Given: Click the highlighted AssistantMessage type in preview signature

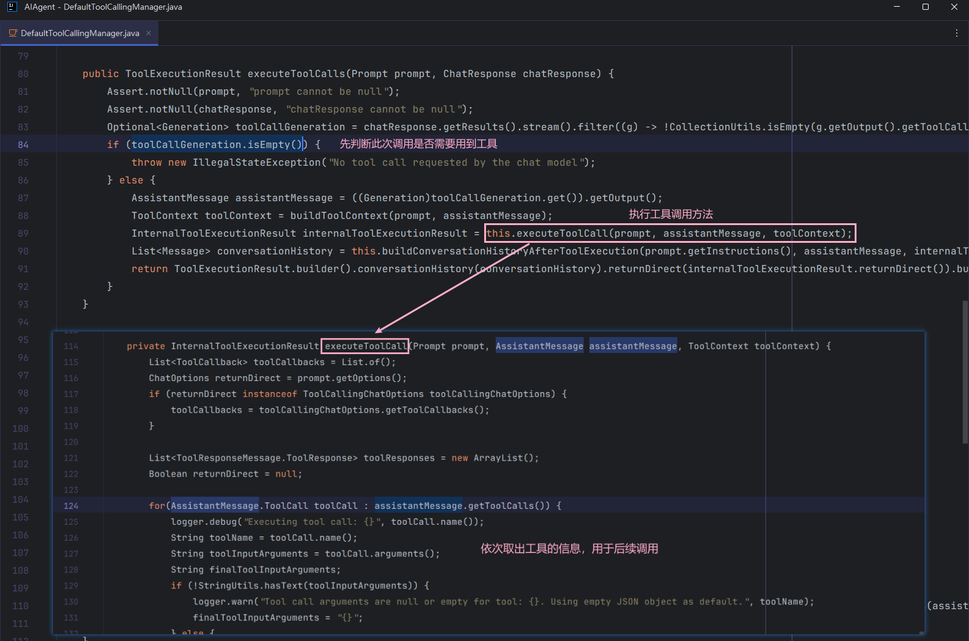Looking at the screenshot, I should pyautogui.click(x=539, y=346).
